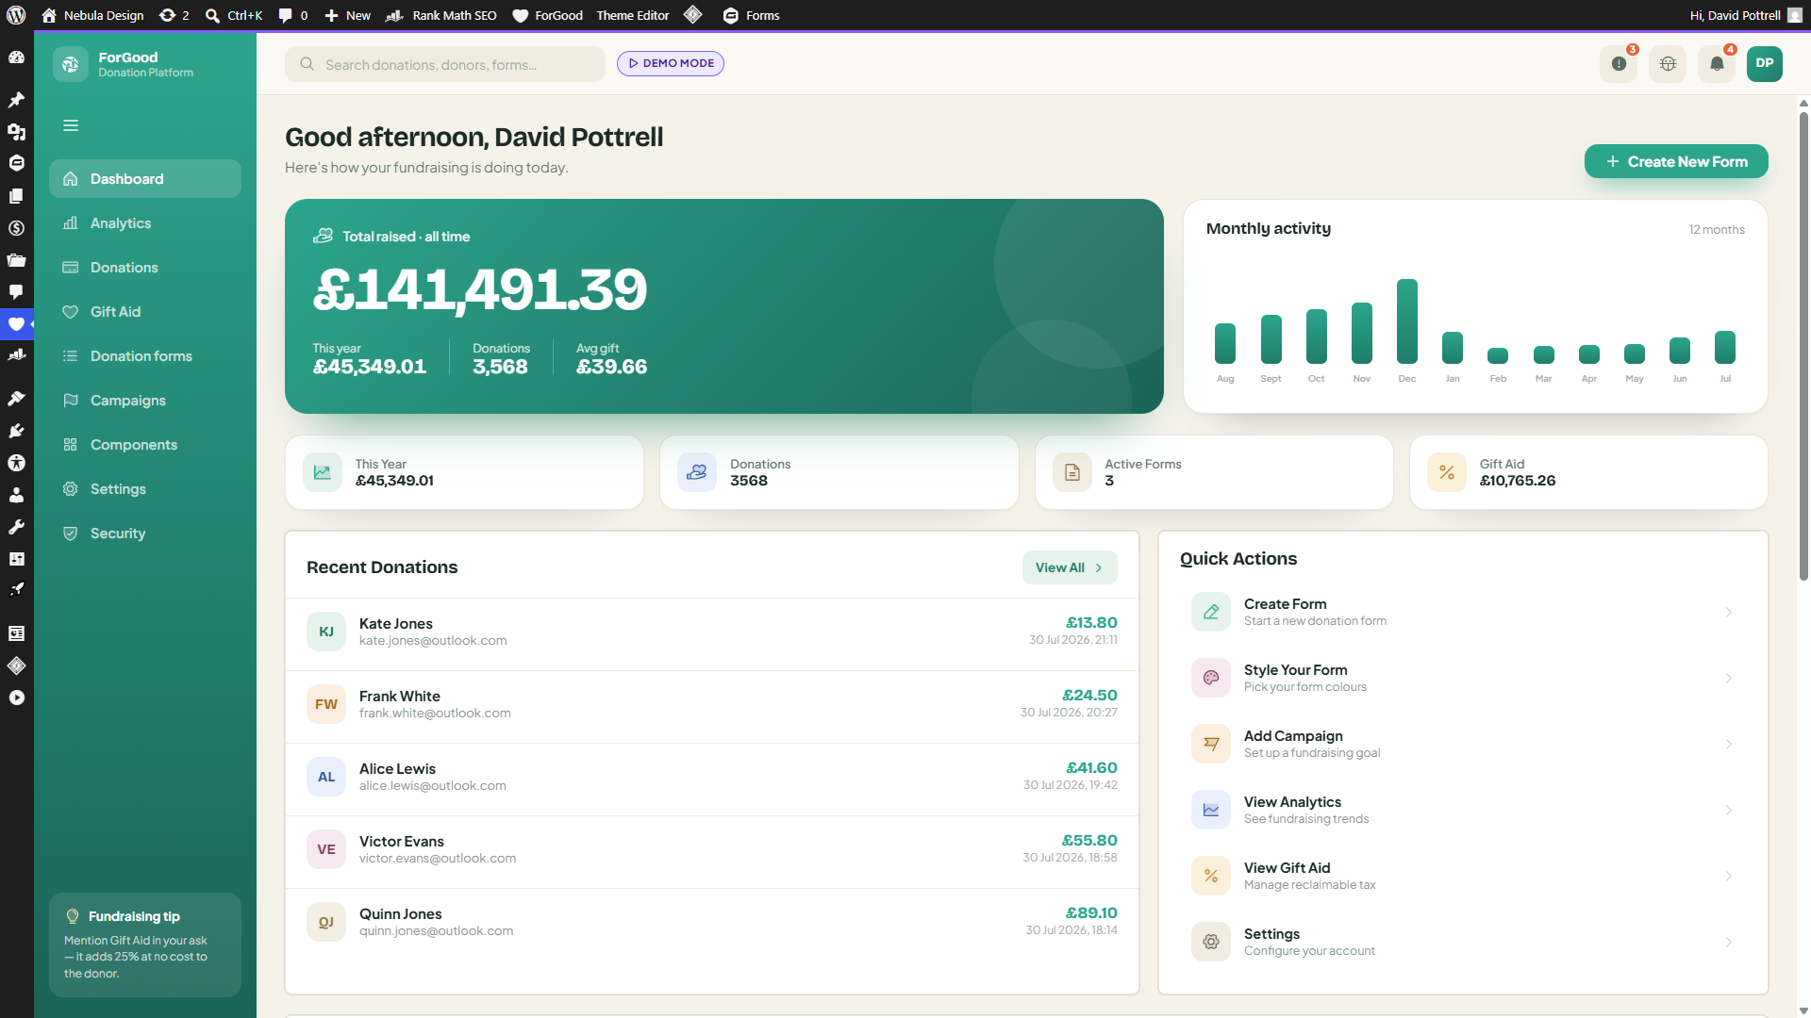Click Quinn Jones donation row
This screenshot has width=1811, height=1018.
[712, 922]
